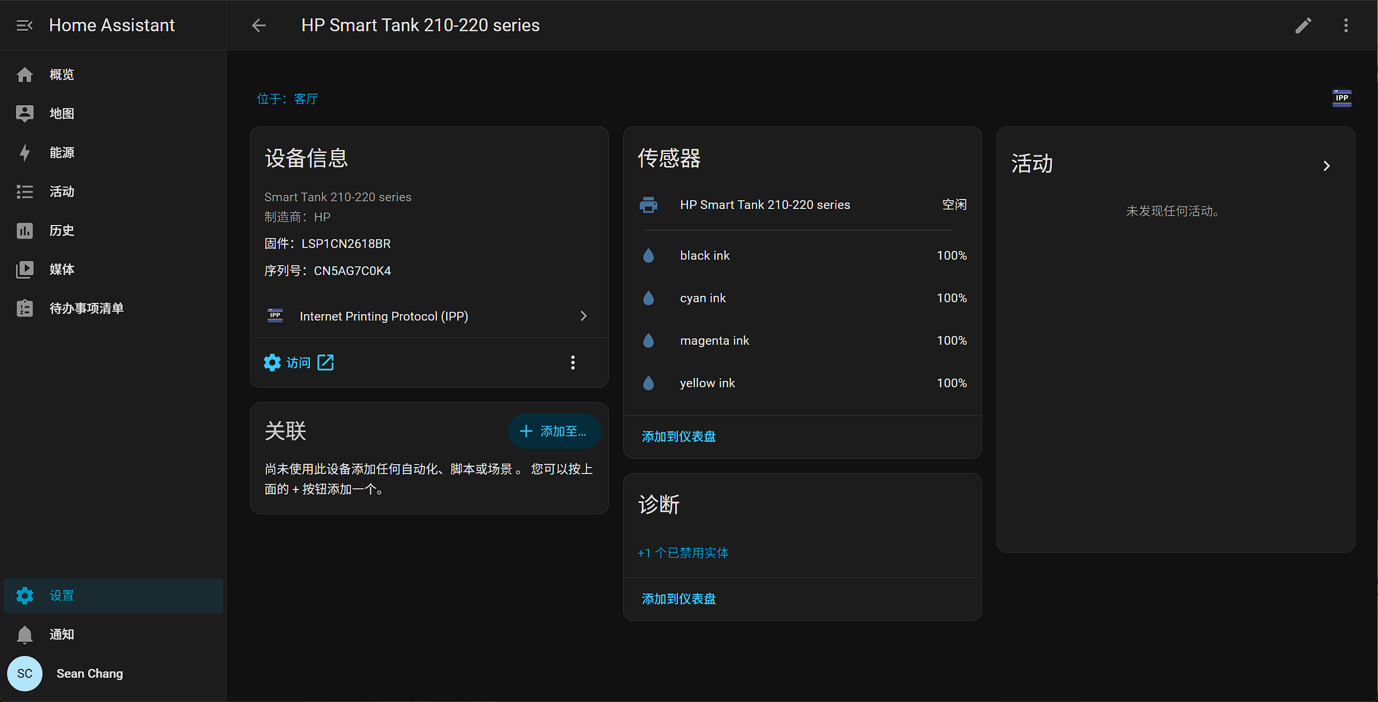Click 100% value of yellow ink
Viewport: 1378px width, 702px height.
pos(952,383)
